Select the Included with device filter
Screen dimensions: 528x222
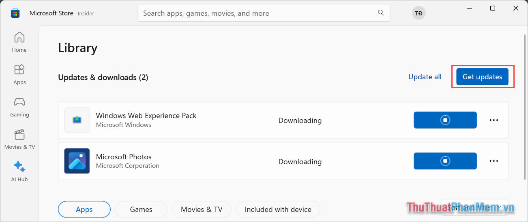[278, 209]
